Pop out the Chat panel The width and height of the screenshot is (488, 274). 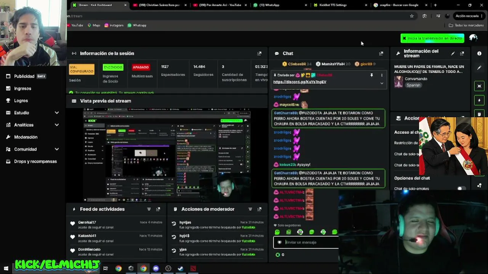(381, 53)
